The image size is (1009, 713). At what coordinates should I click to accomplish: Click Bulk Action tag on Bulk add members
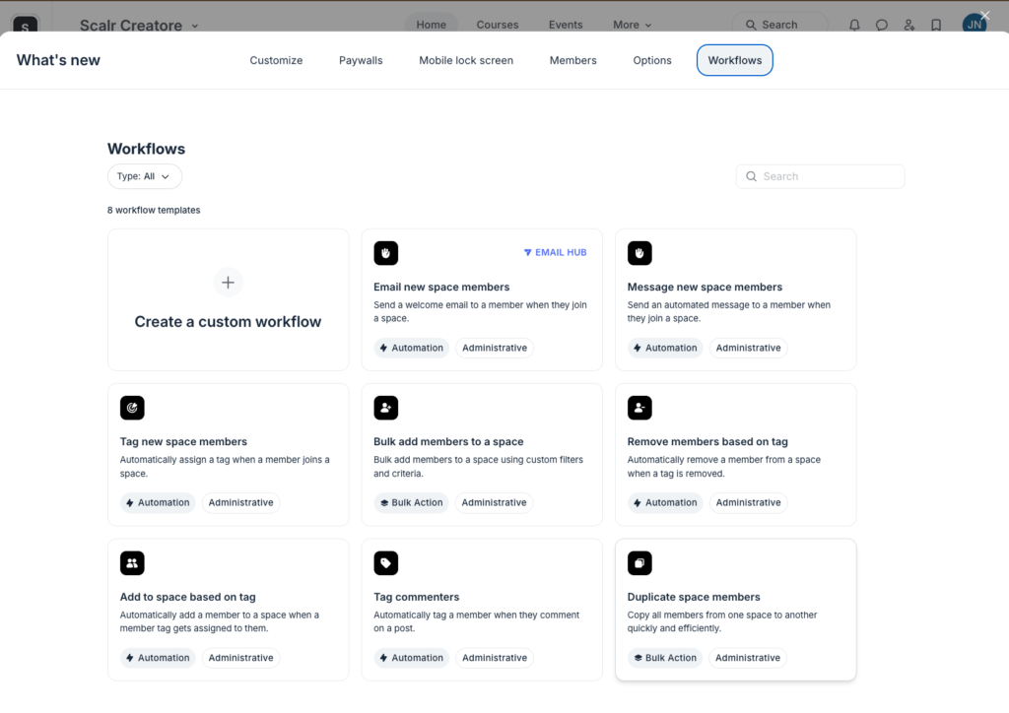point(411,503)
